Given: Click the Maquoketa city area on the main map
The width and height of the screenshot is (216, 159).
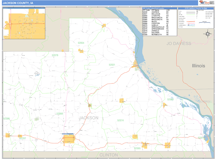Looking at the screenshot, I should [x=68, y=139].
